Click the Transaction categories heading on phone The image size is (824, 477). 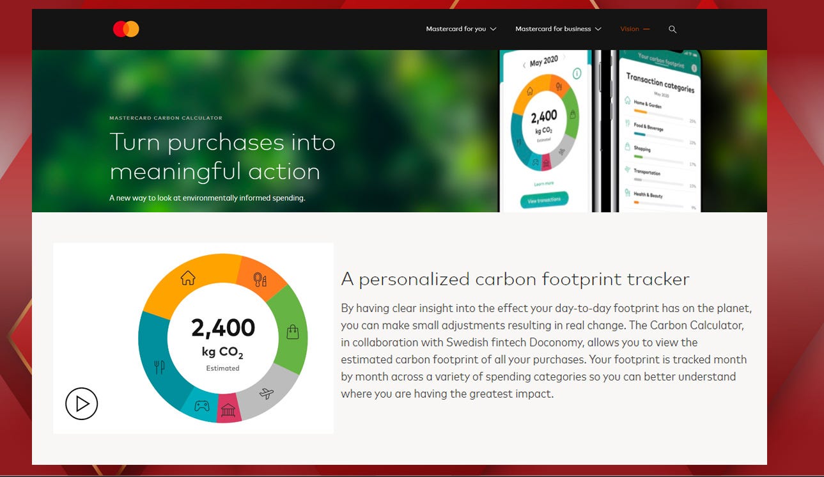point(660,82)
